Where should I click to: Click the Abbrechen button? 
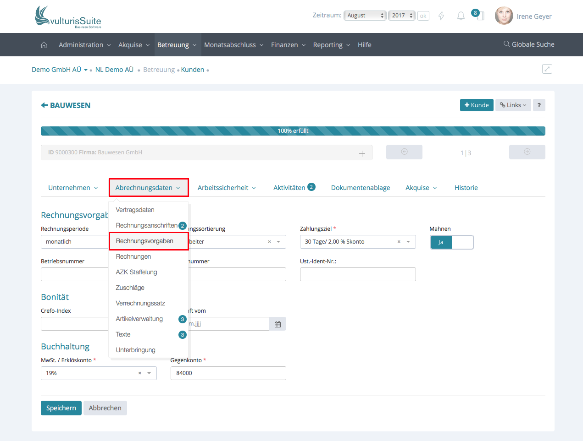click(x=105, y=408)
